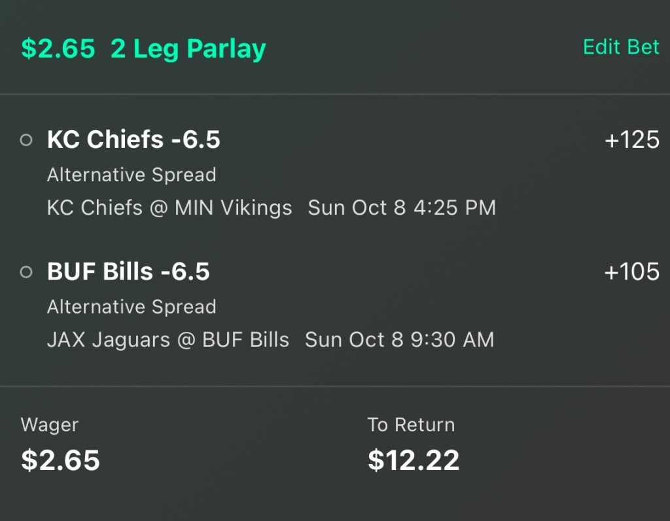Image resolution: width=670 pixels, height=521 pixels.
Task: Click the Wager label
Action: (x=50, y=425)
